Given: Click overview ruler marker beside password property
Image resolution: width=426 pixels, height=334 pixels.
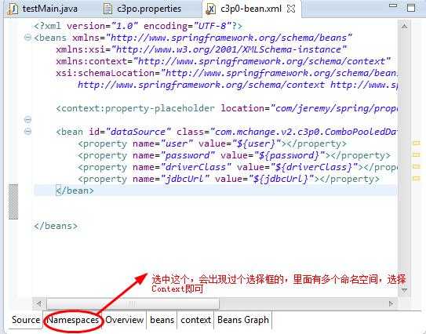Looking at the screenshot, I should (417, 154).
